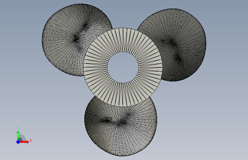Click the blue Z axis dot on triad
Screen dimensions: 248x160
(x=18, y=142)
